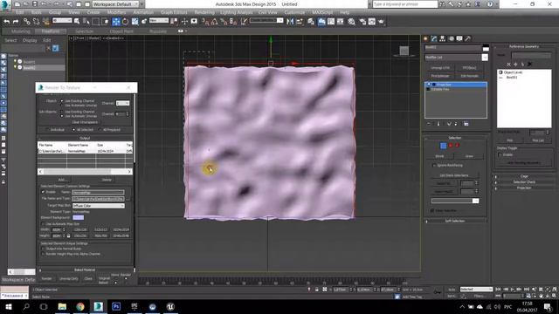559x314 pixels.
Task: Open the Customize menu
Action: tap(294, 12)
